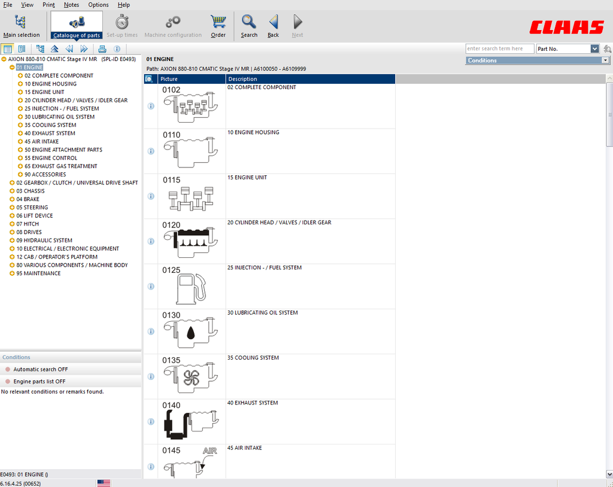Click the small printer icon

(x=102, y=49)
